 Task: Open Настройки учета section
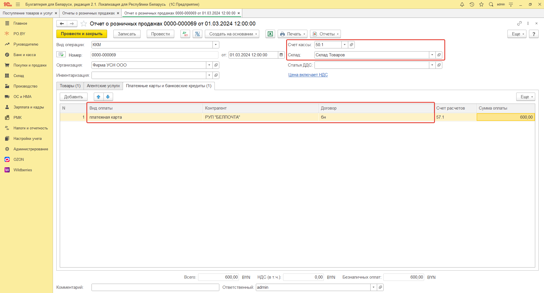click(27, 138)
